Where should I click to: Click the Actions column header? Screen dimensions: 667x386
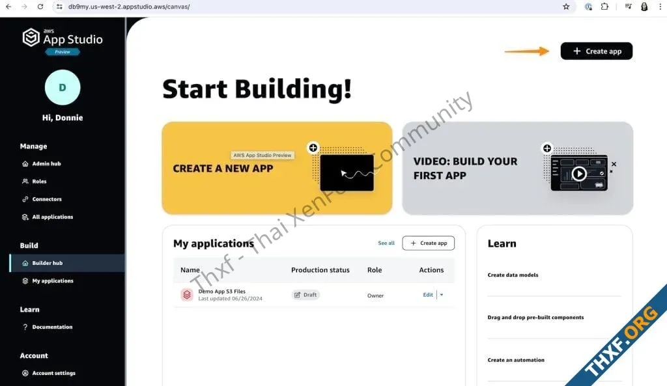tap(431, 270)
